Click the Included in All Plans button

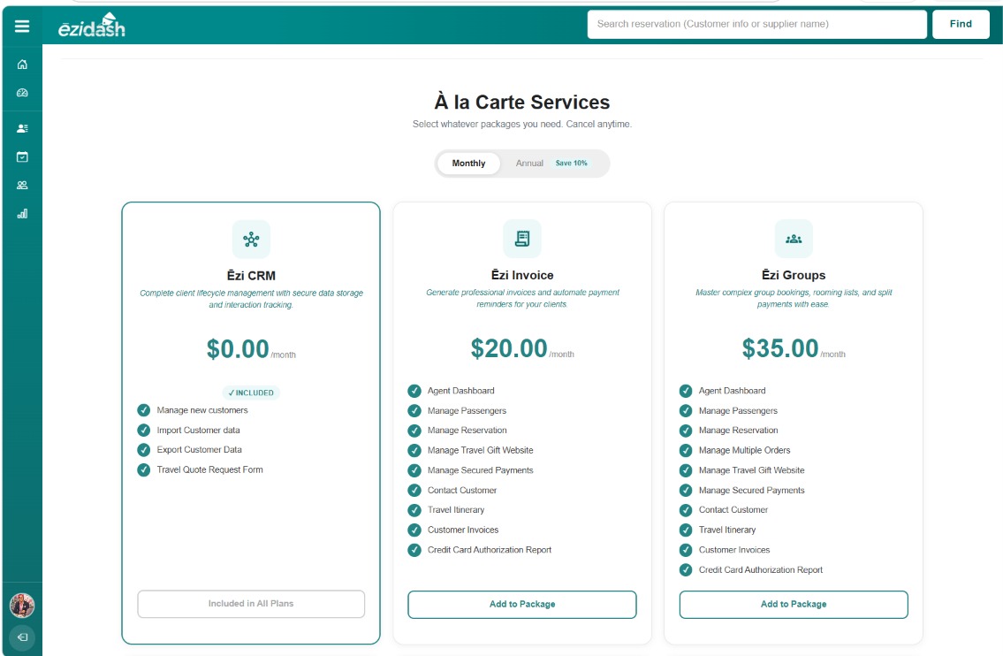pos(251,604)
